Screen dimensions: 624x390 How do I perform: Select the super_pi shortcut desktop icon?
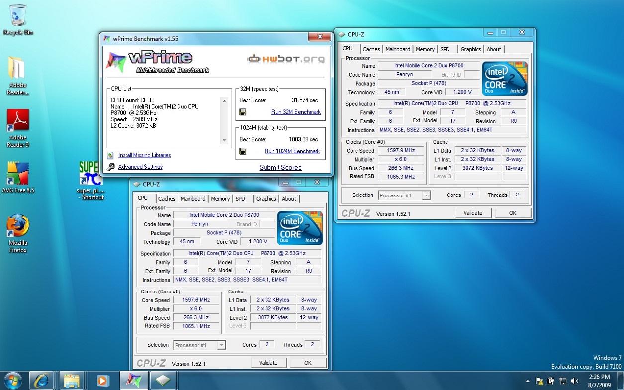point(90,180)
